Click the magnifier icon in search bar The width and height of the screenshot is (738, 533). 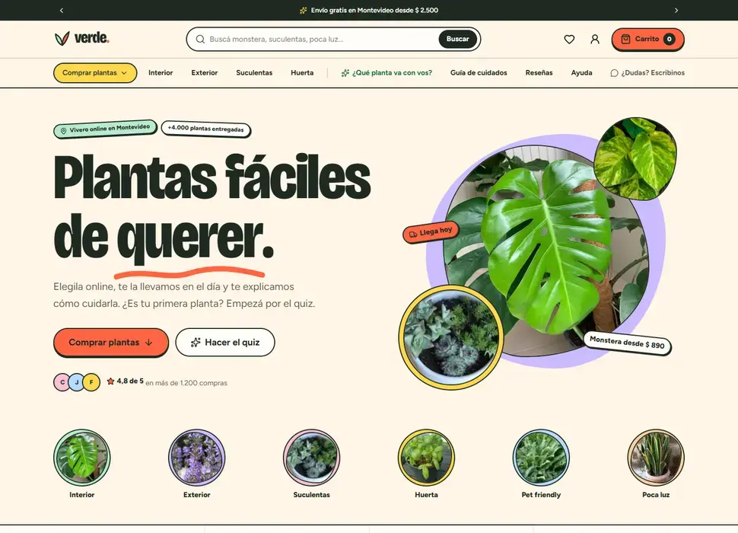[x=200, y=39]
